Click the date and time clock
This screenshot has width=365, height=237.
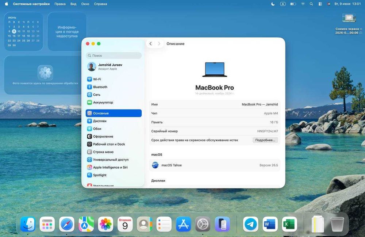[347, 4]
